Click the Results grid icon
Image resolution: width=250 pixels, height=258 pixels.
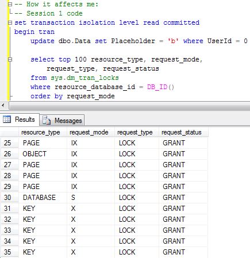coord(7,120)
